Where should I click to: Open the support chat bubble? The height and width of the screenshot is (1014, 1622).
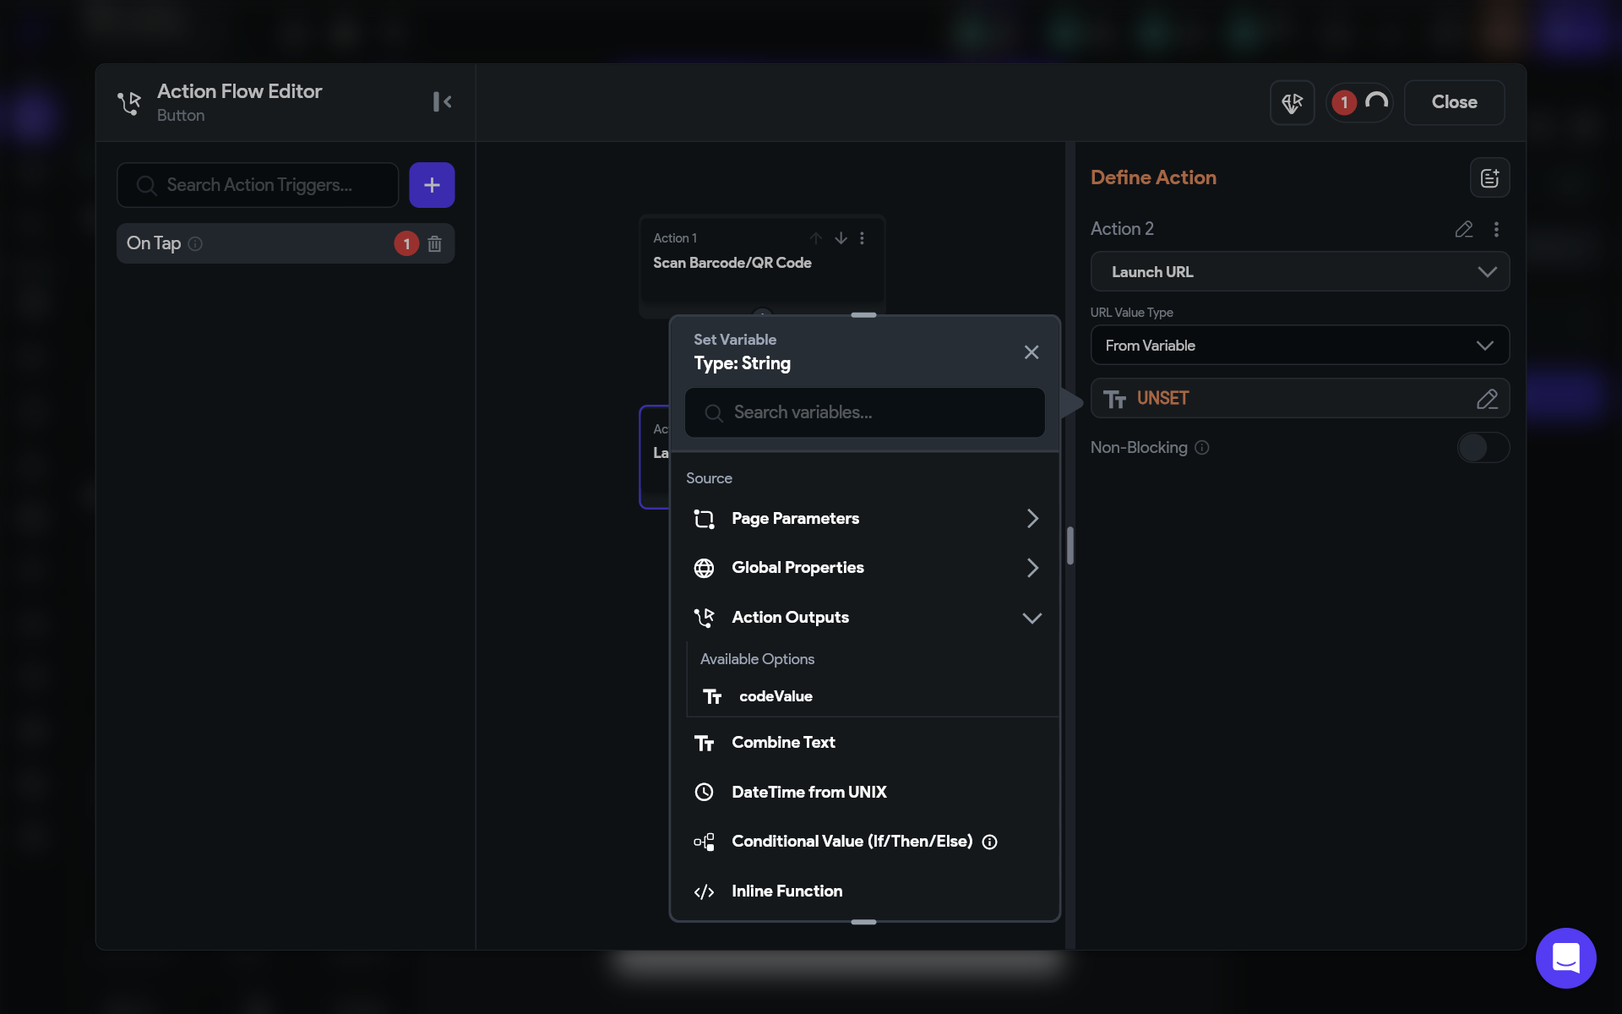(x=1565, y=958)
